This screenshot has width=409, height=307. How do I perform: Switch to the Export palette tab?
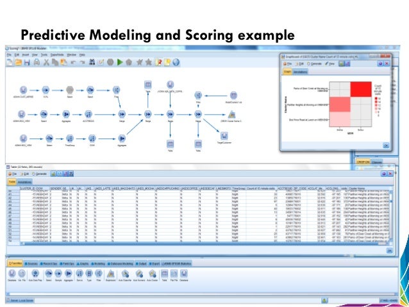coord(154,263)
